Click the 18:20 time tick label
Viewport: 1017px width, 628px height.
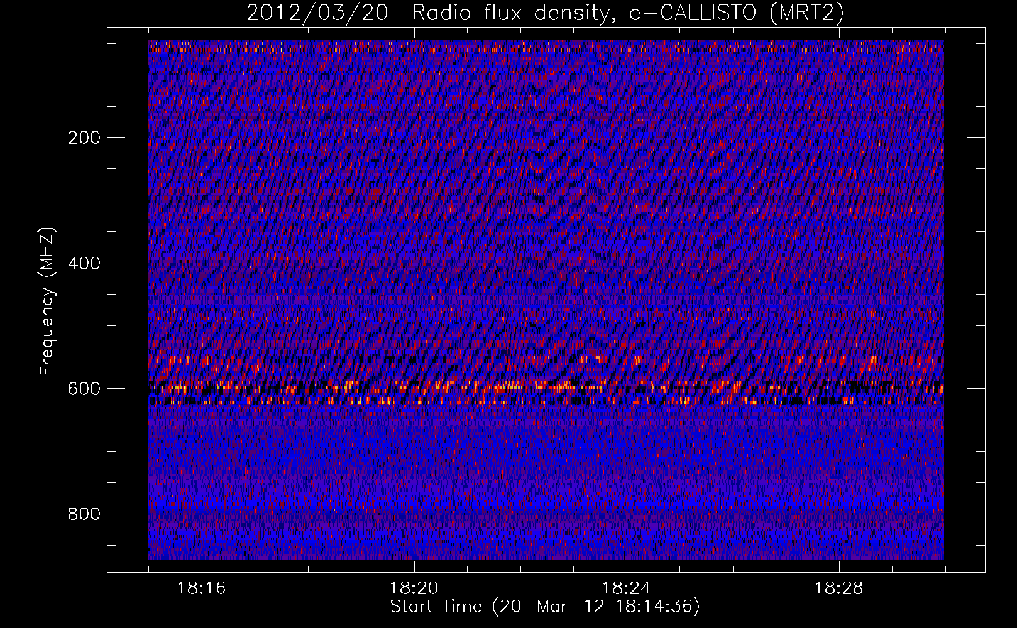[414, 588]
